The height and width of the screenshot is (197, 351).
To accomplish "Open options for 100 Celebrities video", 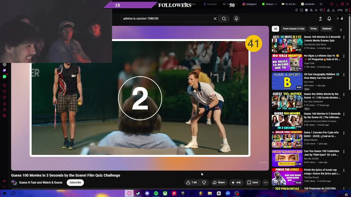I will point(344,152).
